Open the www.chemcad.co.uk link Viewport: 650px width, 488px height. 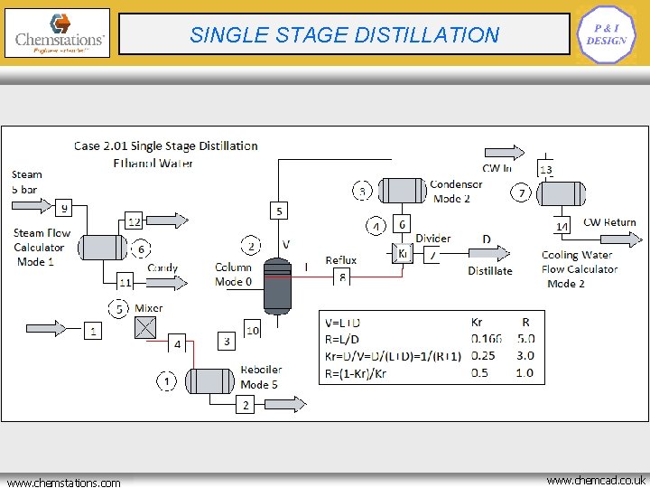[x=596, y=481]
